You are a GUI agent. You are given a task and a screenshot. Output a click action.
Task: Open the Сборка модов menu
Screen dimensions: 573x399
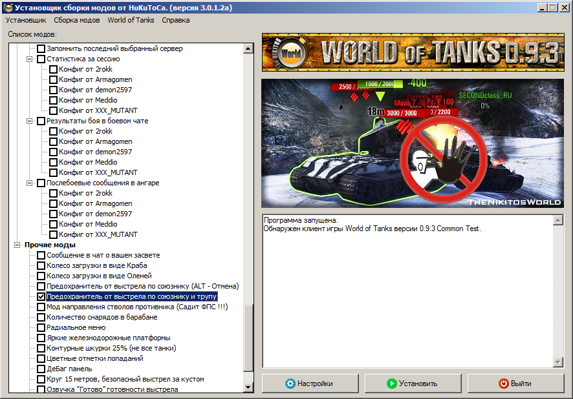(77, 20)
